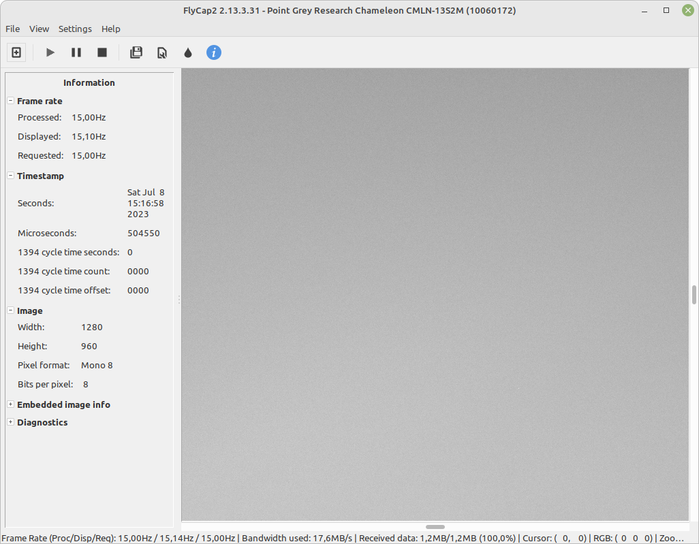Expand the Embedded image info section
Viewport: 699px width, 544px height.
coord(10,404)
